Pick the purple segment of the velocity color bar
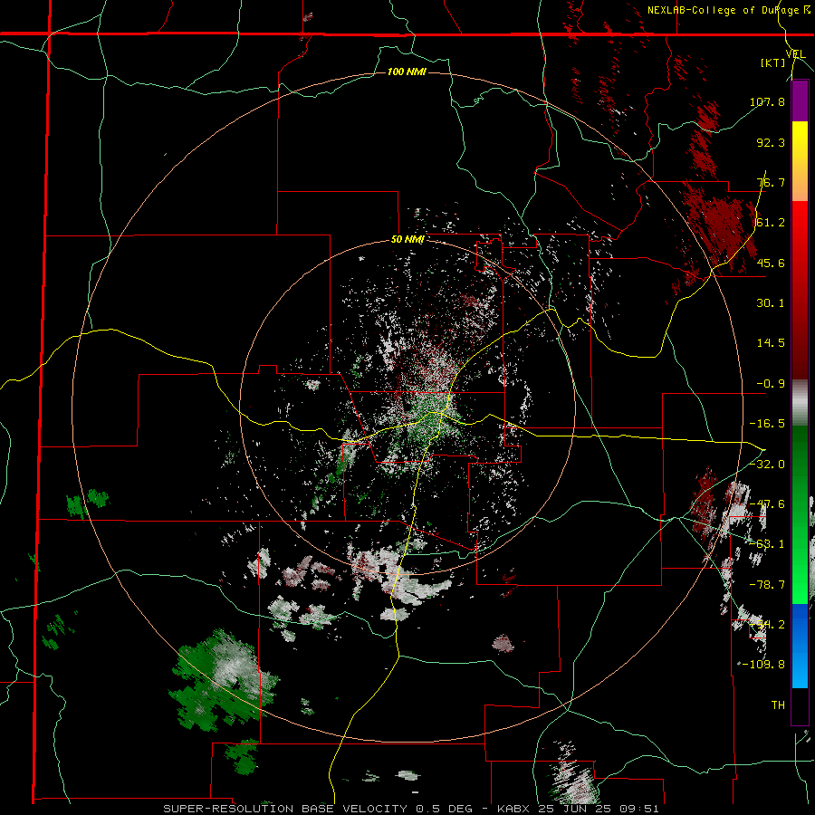Viewport: 815px width, 815px height. pyautogui.click(x=800, y=101)
